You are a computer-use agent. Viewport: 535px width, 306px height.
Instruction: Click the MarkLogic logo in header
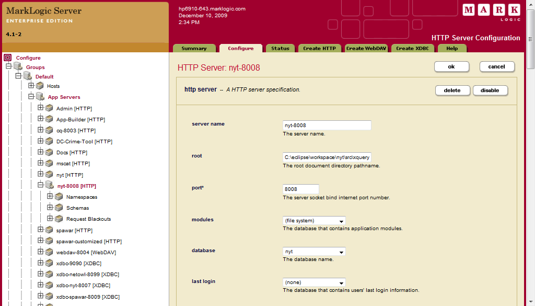pyautogui.click(x=492, y=13)
